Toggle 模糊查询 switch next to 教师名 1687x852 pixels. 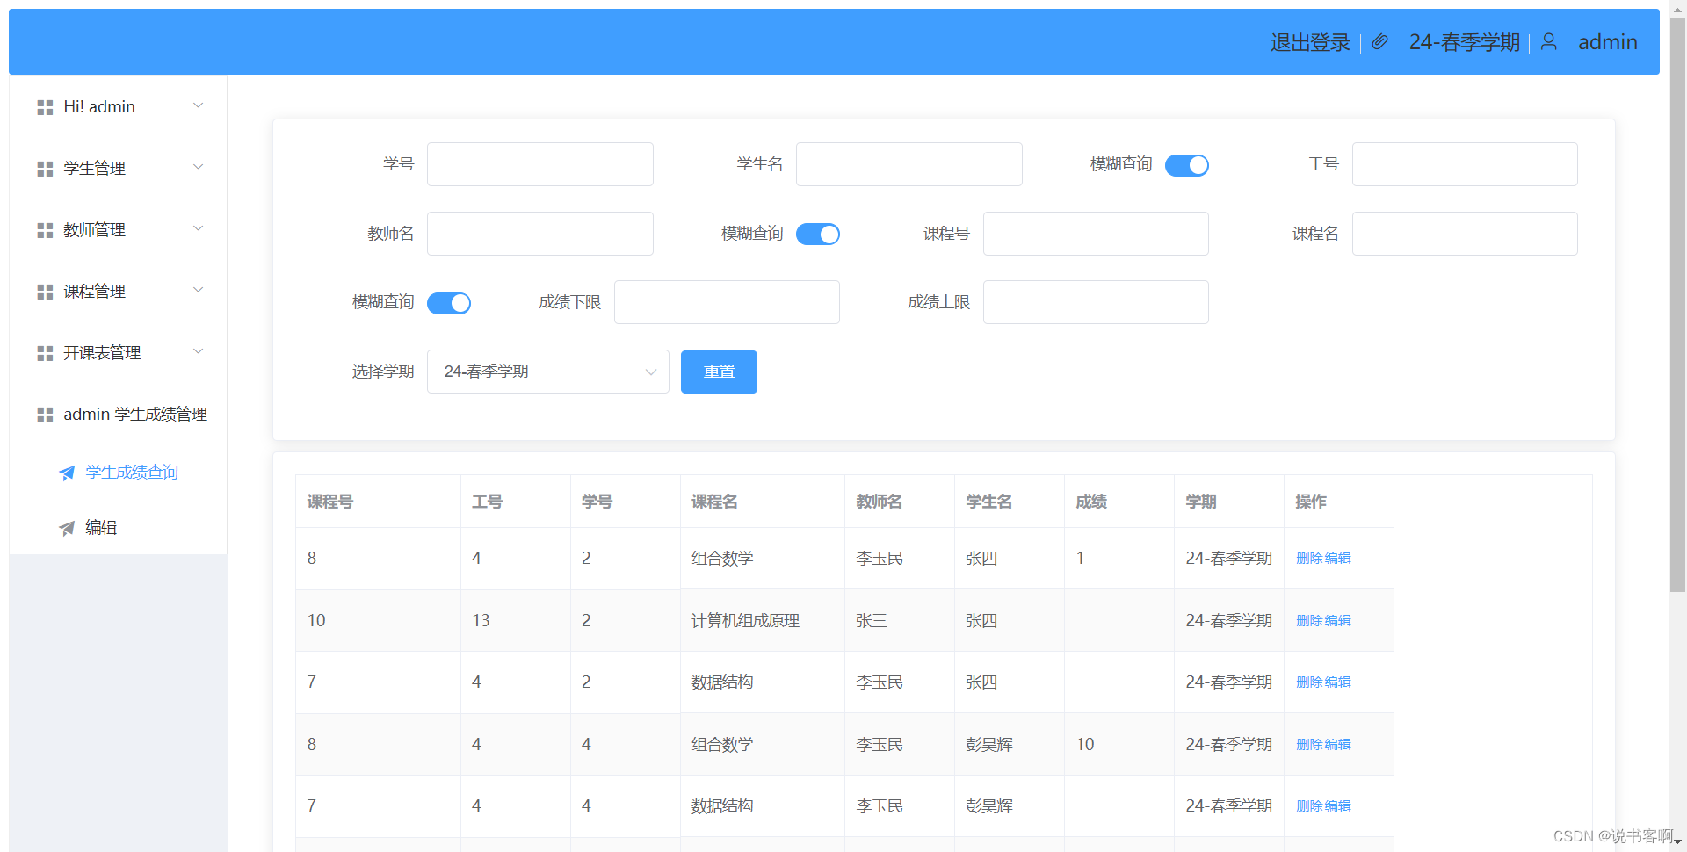click(817, 235)
